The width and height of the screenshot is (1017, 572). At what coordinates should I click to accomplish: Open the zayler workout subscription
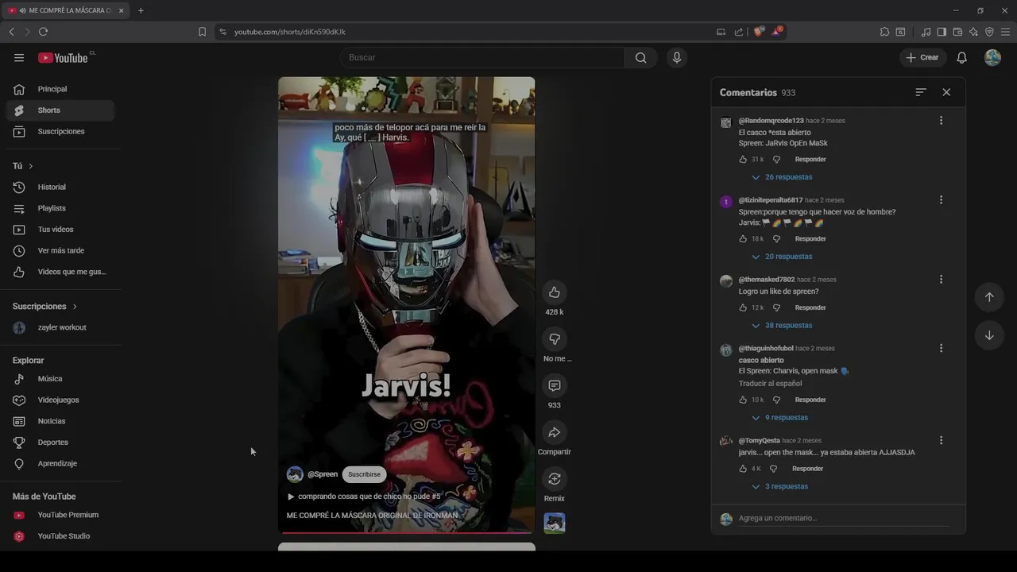click(x=60, y=327)
